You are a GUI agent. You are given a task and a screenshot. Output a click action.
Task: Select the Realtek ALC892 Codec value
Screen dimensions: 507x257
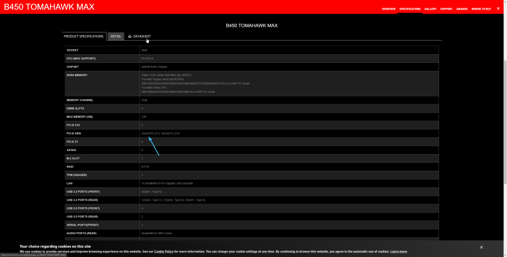[157, 233]
